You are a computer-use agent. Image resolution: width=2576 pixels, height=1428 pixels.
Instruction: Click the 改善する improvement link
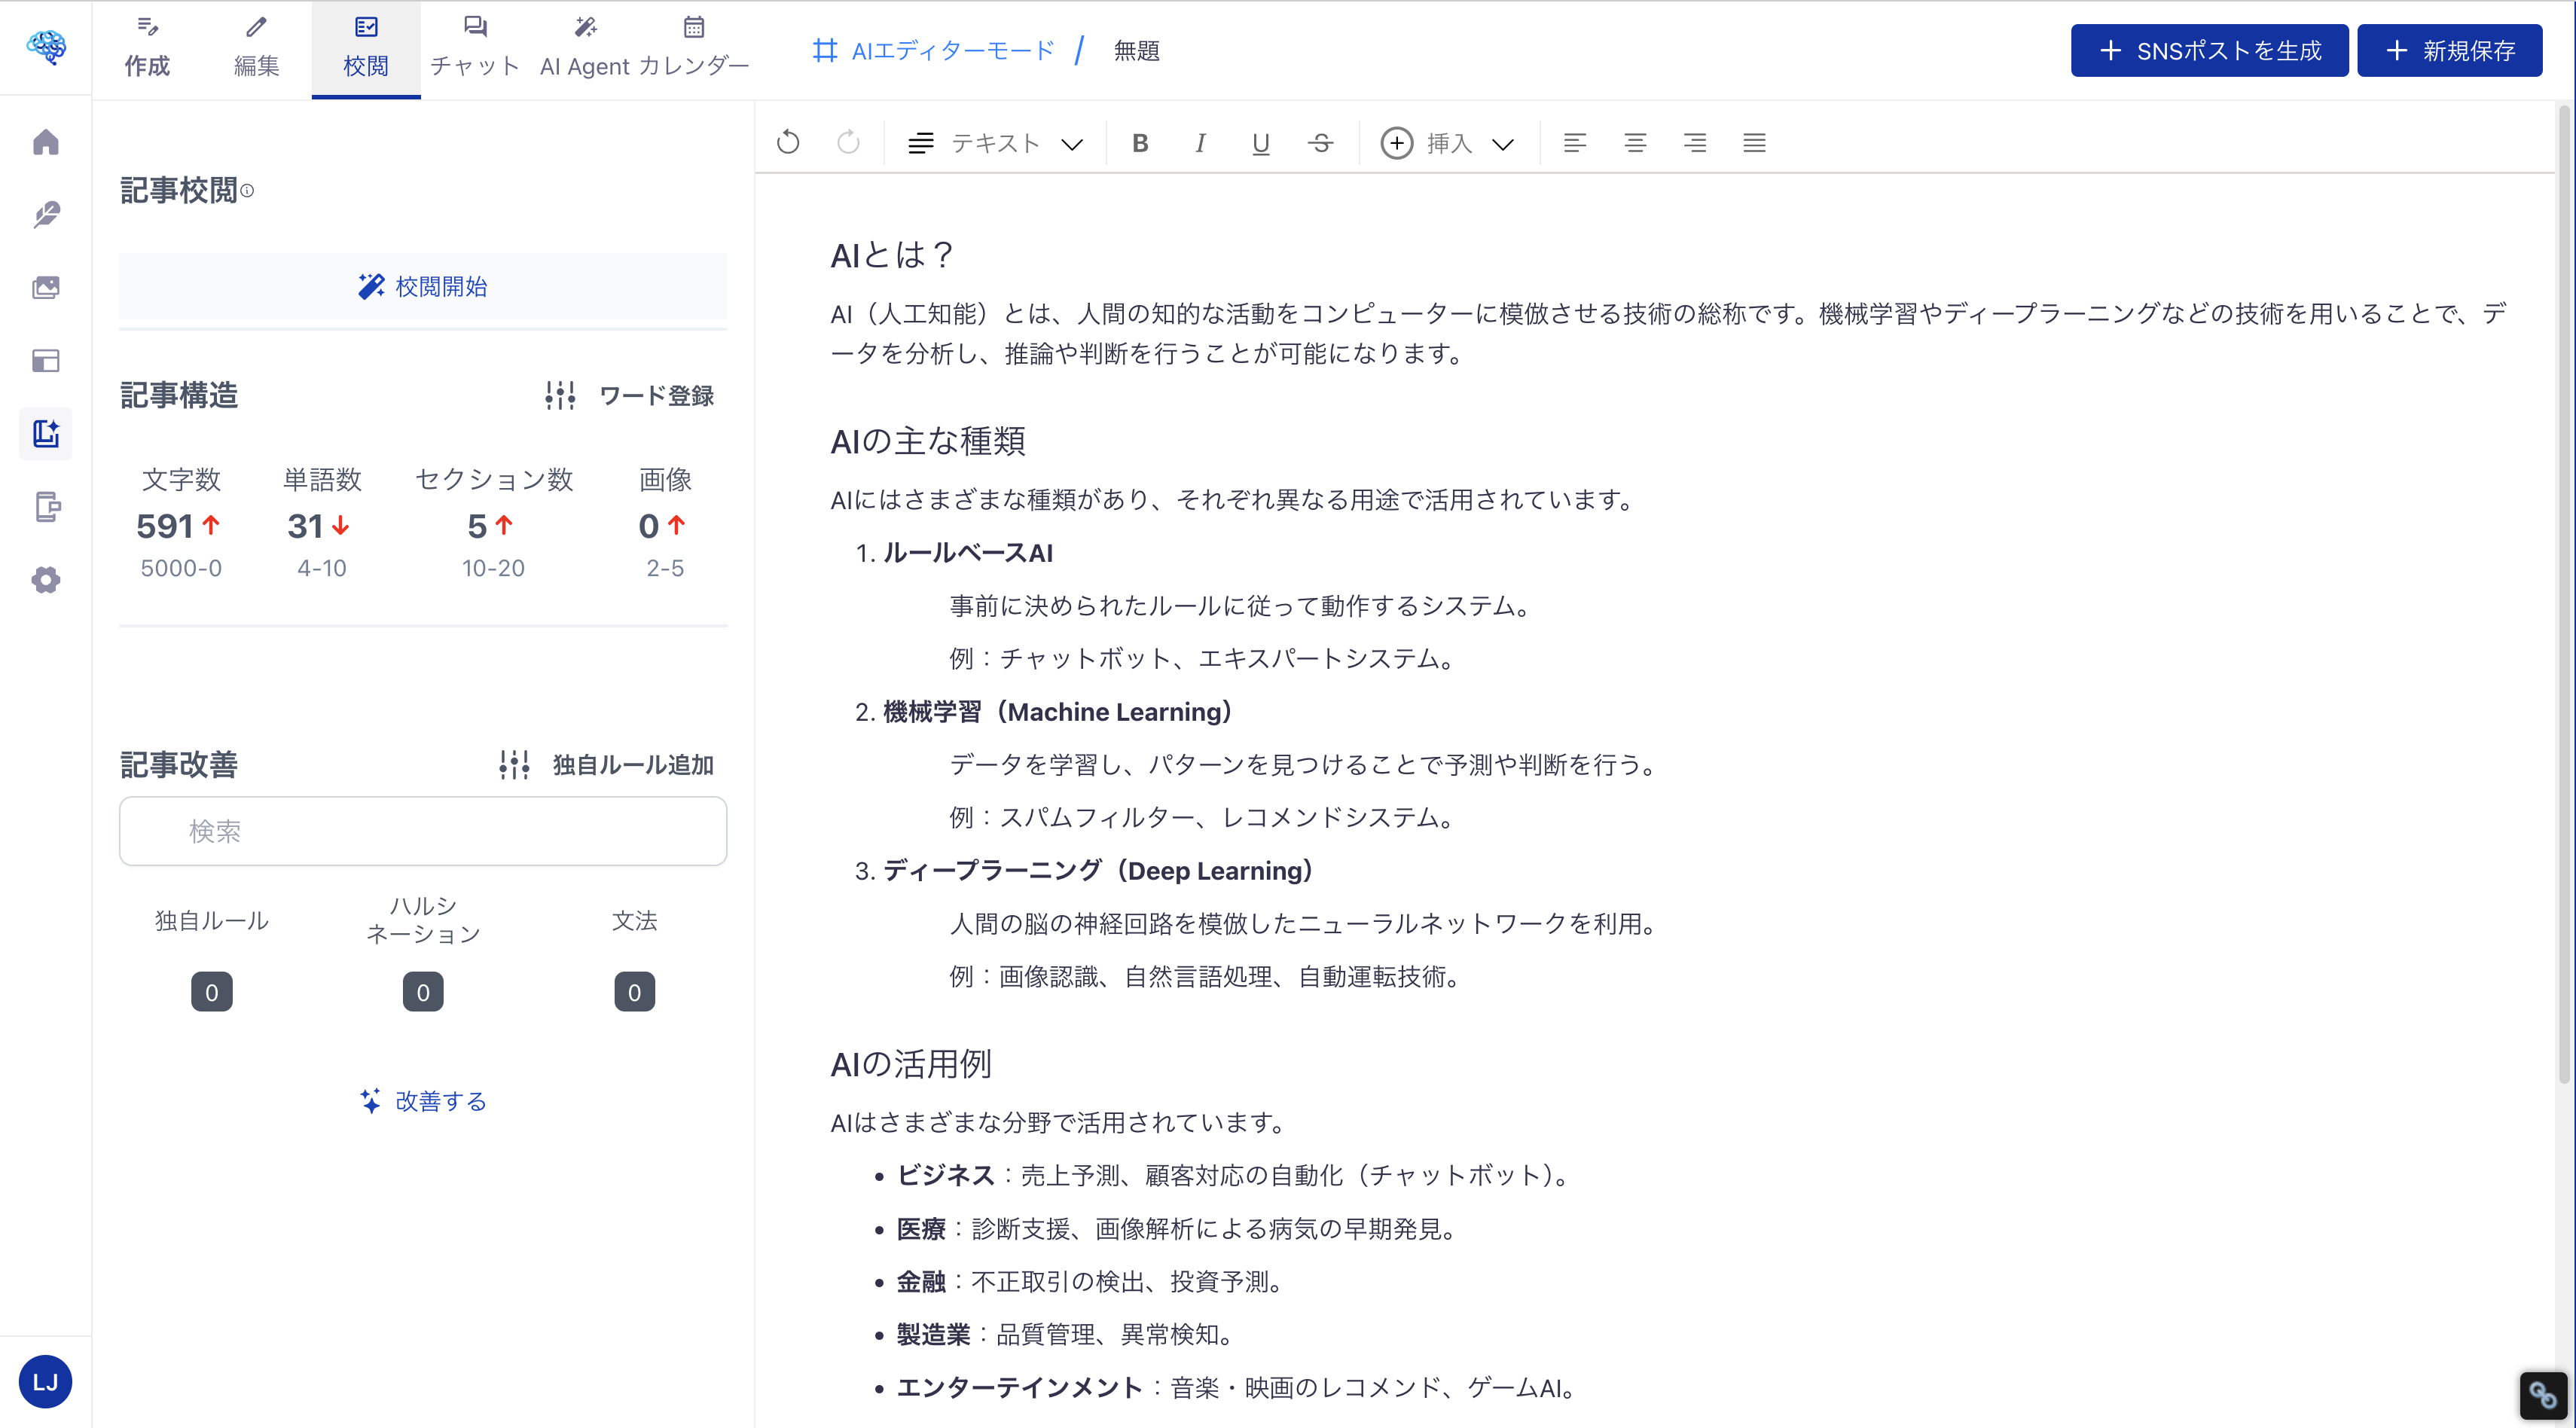pyautogui.click(x=422, y=1101)
